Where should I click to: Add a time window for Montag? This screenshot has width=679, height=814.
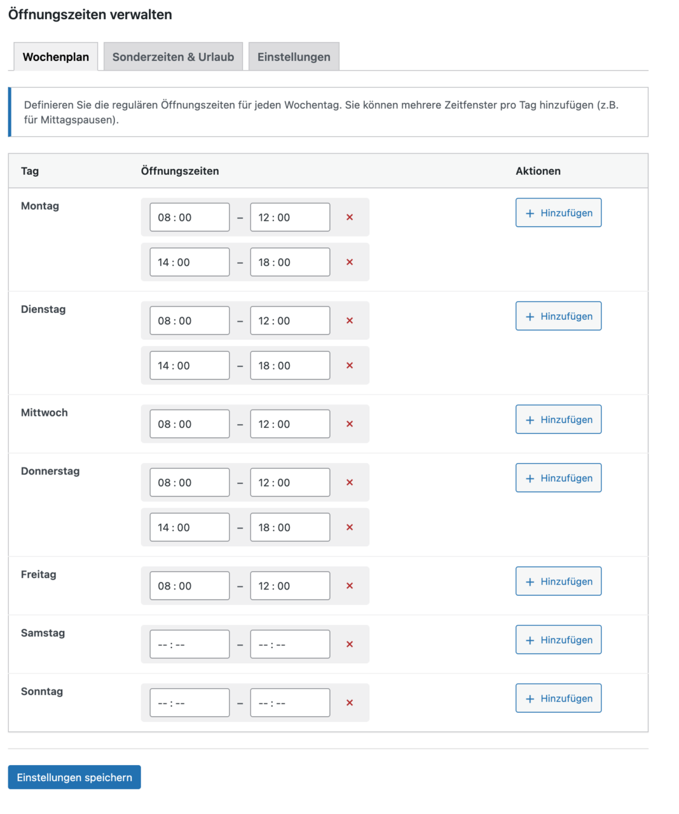coord(558,213)
